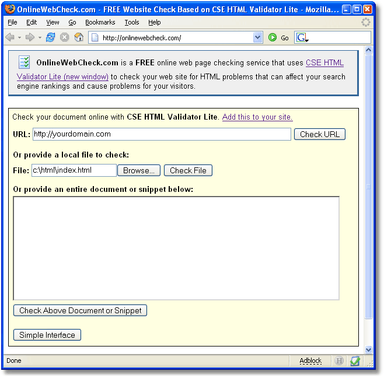Click the Stop loading icon
384x378 pixels.
(x=64, y=37)
